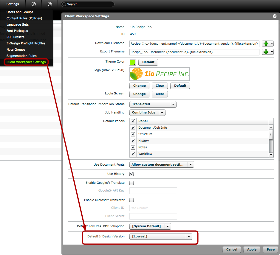Close the Client Workspace Settings dialog
This screenshot has width=280, height=255.
coord(275,16)
